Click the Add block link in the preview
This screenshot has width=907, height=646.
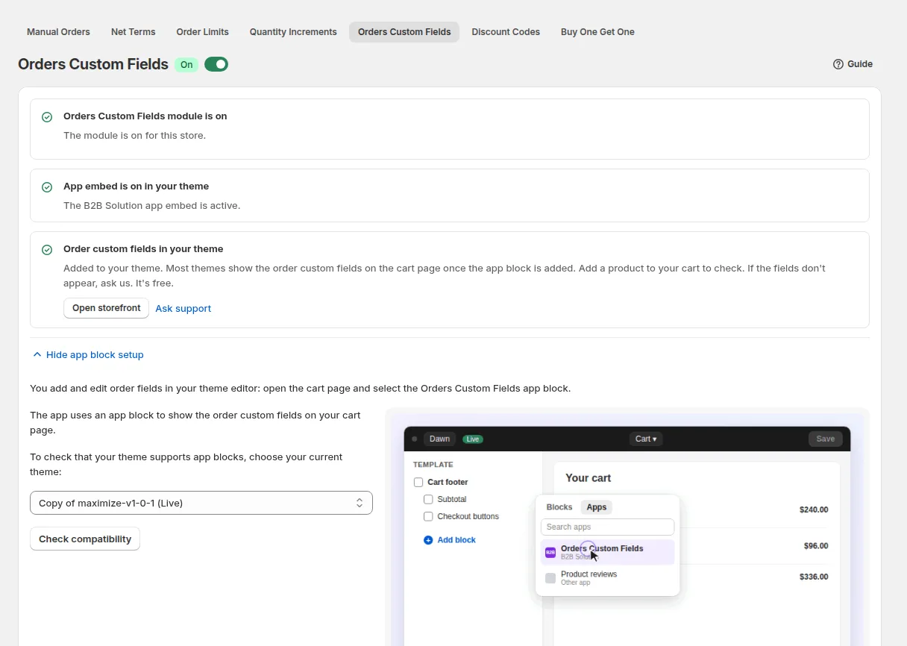pyautogui.click(x=456, y=540)
